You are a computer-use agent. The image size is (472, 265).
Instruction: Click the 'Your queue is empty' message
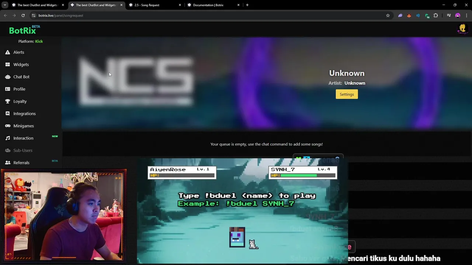pos(267,144)
